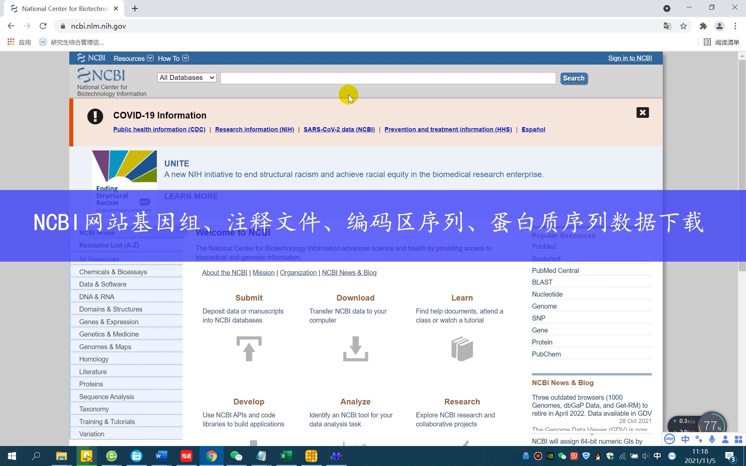The width and height of the screenshot is (746, 466).
Task: Open Windows taskbar search
Action: [36, 456]
